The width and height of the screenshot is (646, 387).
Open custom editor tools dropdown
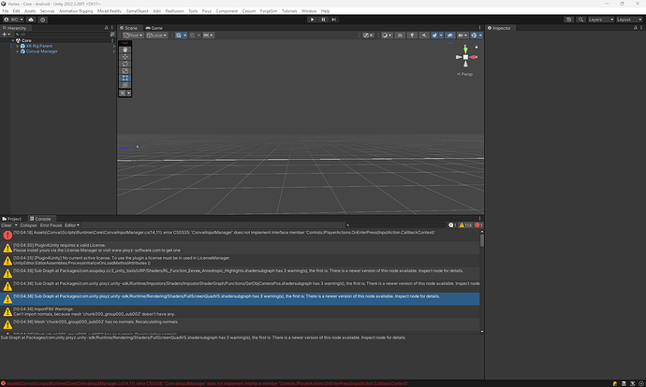pyautogui.click(x=125, y=93)
